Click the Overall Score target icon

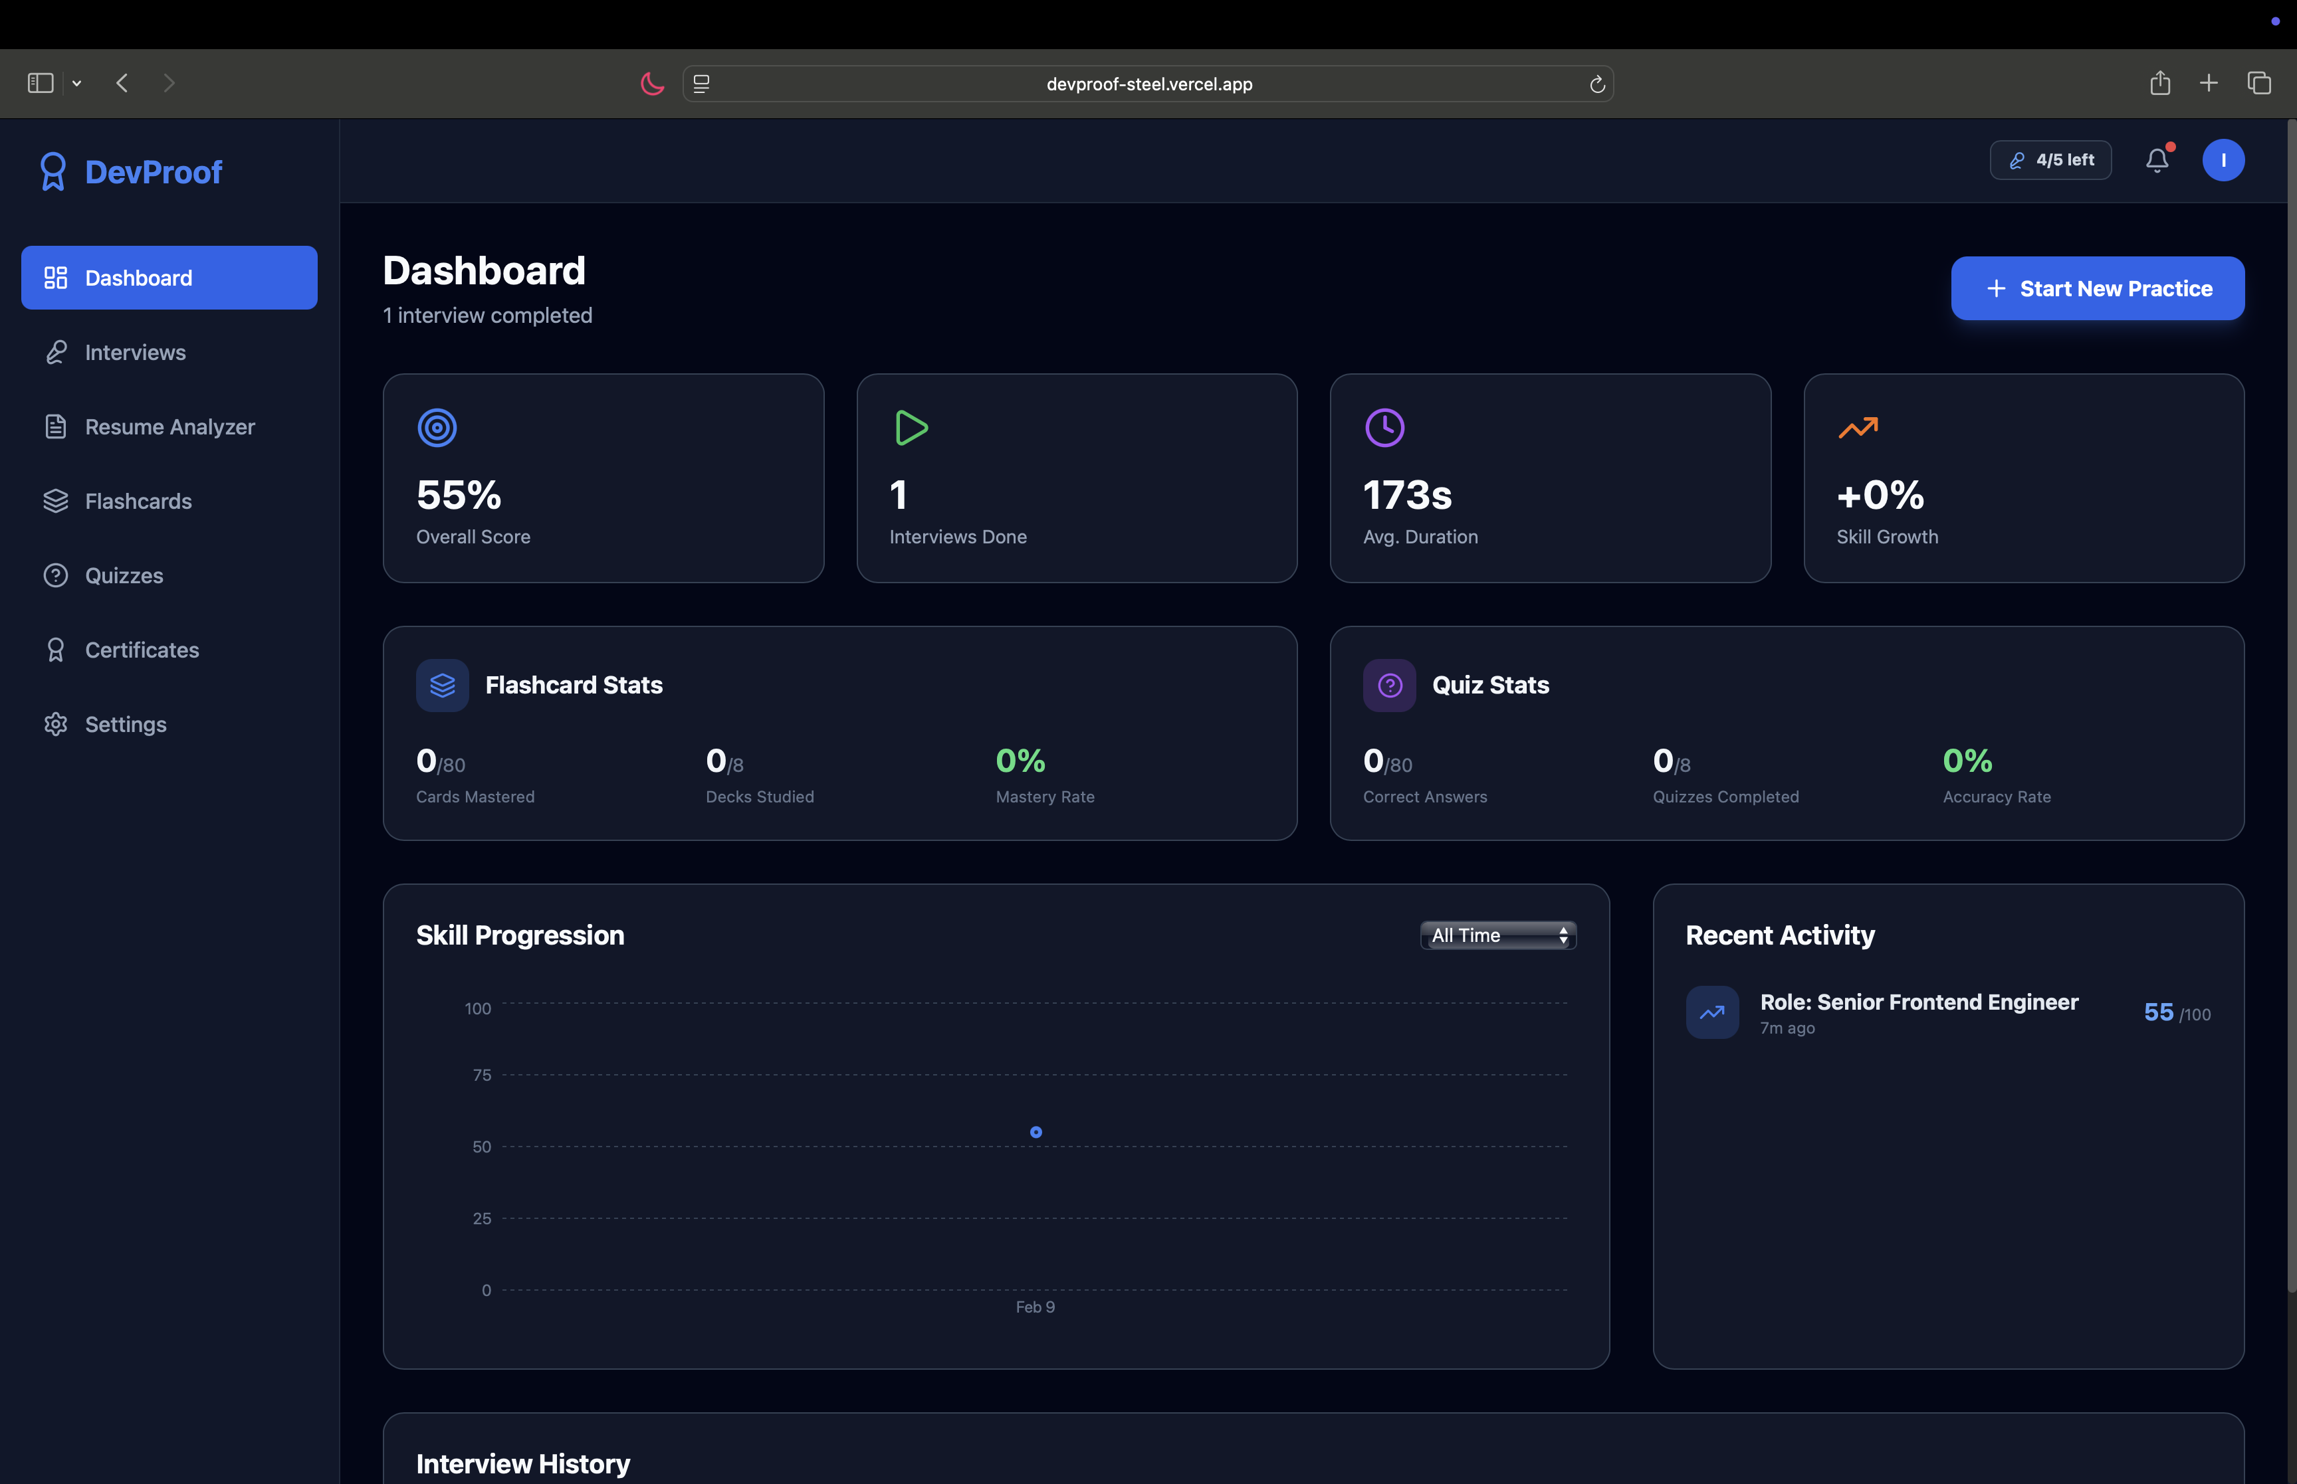tap(437, 428)
